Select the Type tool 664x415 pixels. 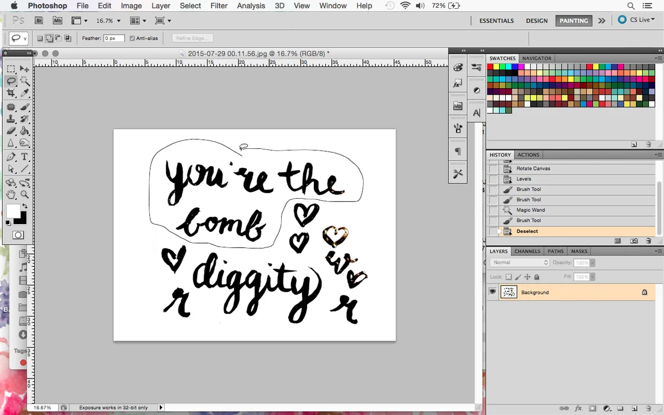tap(24, 157)
